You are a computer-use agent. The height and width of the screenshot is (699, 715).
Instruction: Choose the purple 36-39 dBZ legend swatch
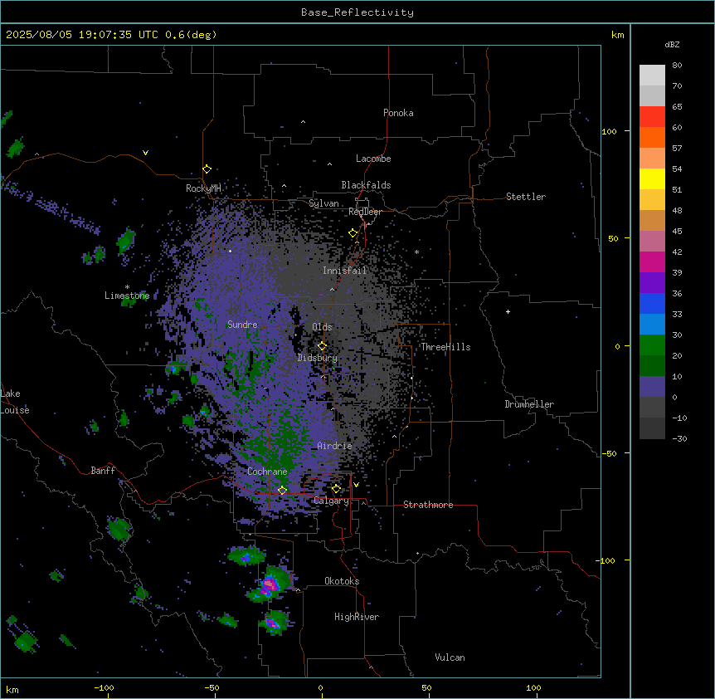coord(652,283)
